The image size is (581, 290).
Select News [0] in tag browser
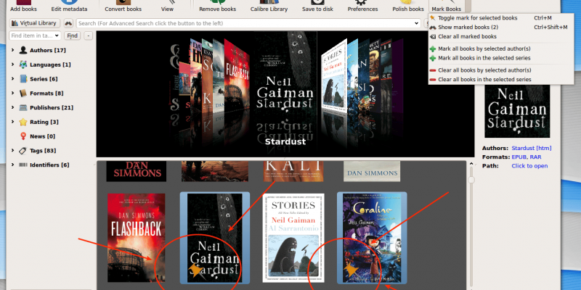click(42, 136)
